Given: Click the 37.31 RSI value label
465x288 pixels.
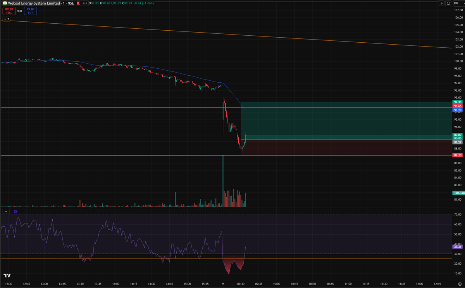Looking at the screenshot, I should pyautogui.click(x=458, y=246).
